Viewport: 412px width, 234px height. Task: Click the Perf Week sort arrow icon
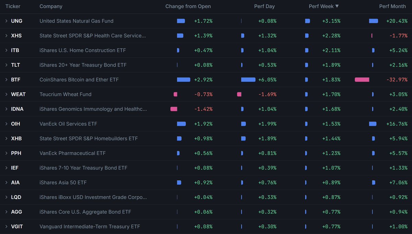tap(337, 6)
